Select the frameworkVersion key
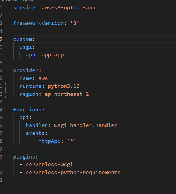 tap(38, 23)
